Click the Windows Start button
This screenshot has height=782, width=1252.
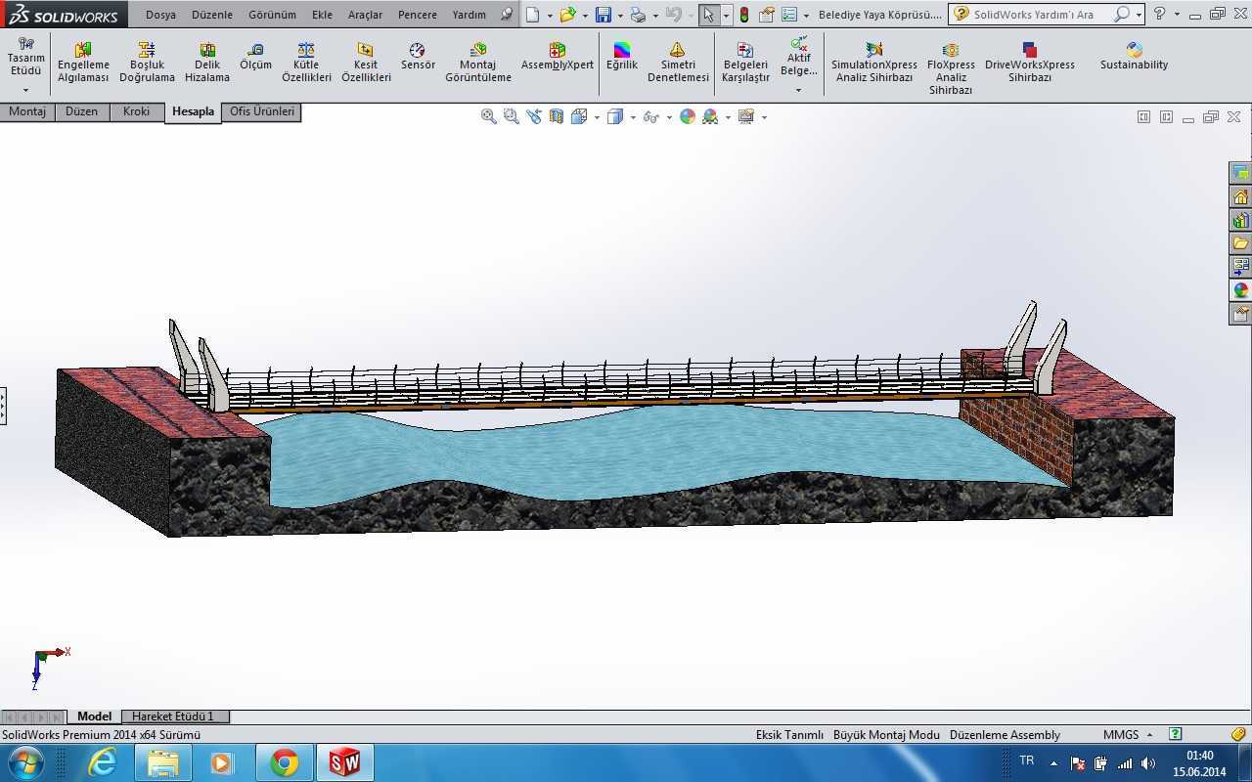tap(24, 762)
